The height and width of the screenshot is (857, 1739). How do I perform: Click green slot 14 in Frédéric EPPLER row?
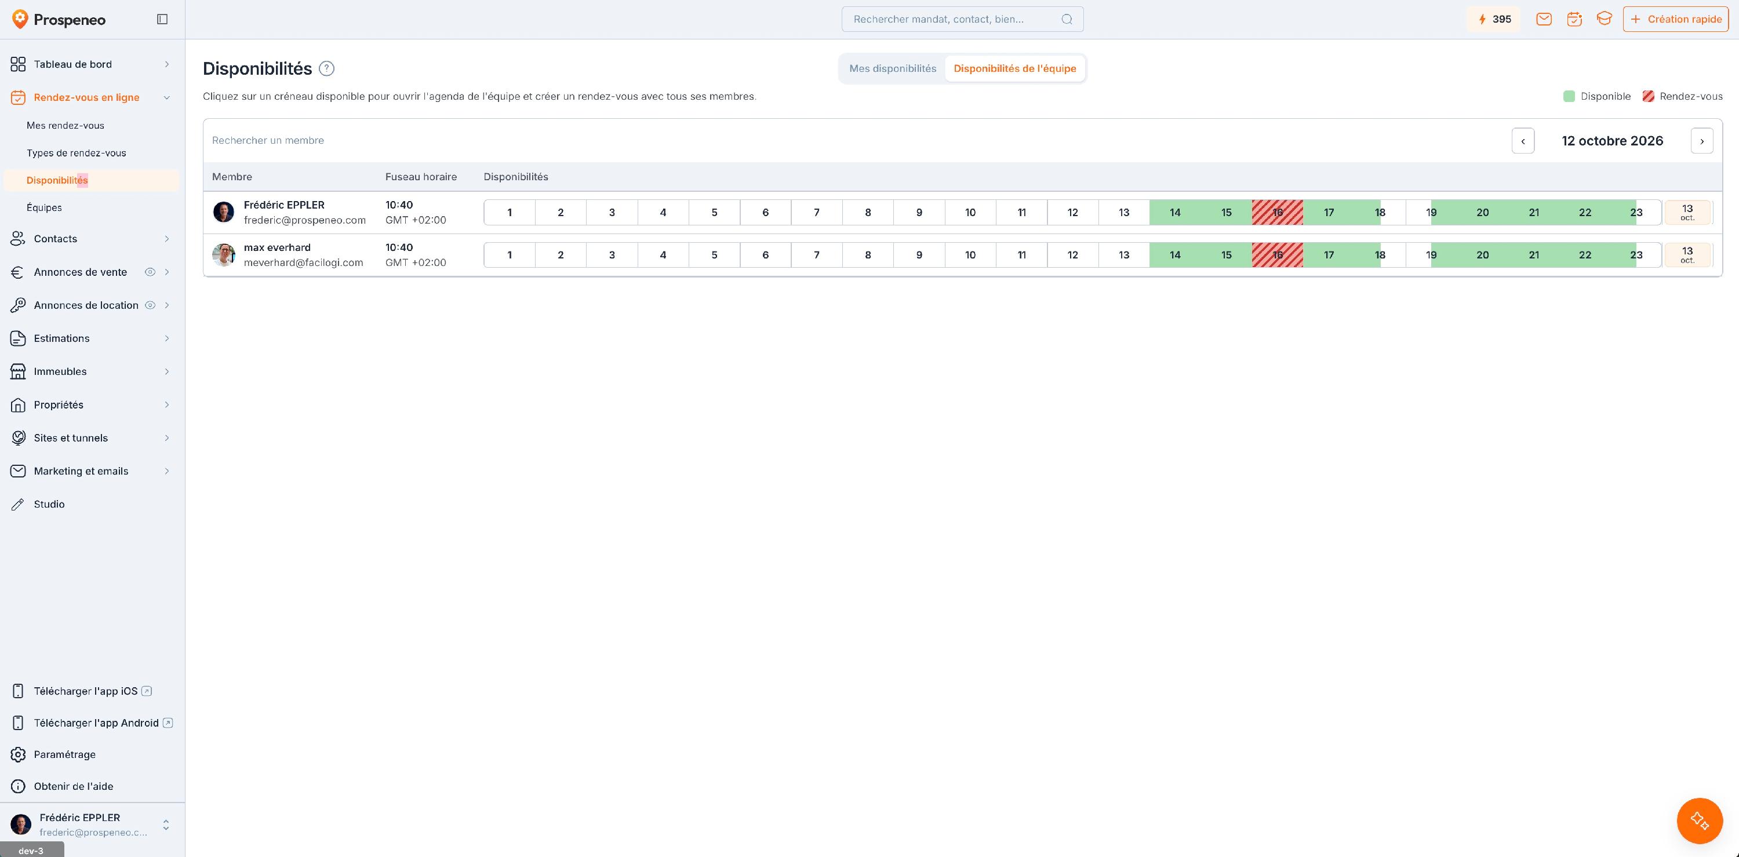pos(1176,212)
